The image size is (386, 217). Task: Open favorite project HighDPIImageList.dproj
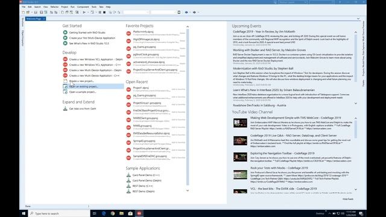tap(146, 39)
